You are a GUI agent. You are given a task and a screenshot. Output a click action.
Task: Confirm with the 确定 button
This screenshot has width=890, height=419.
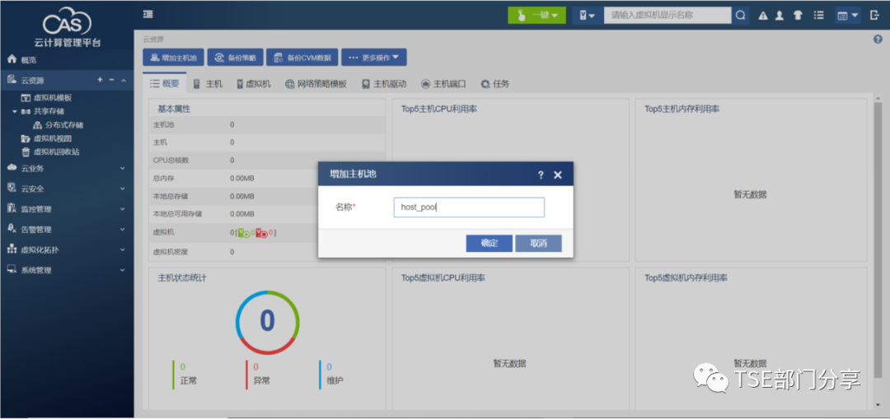[x=489, y=243]
